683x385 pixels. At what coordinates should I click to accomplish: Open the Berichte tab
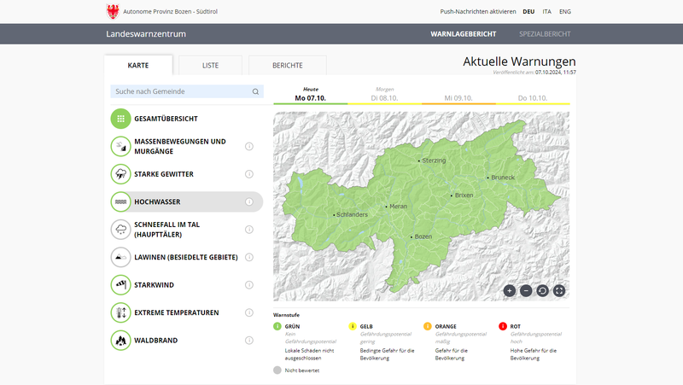tap(287, 66)
